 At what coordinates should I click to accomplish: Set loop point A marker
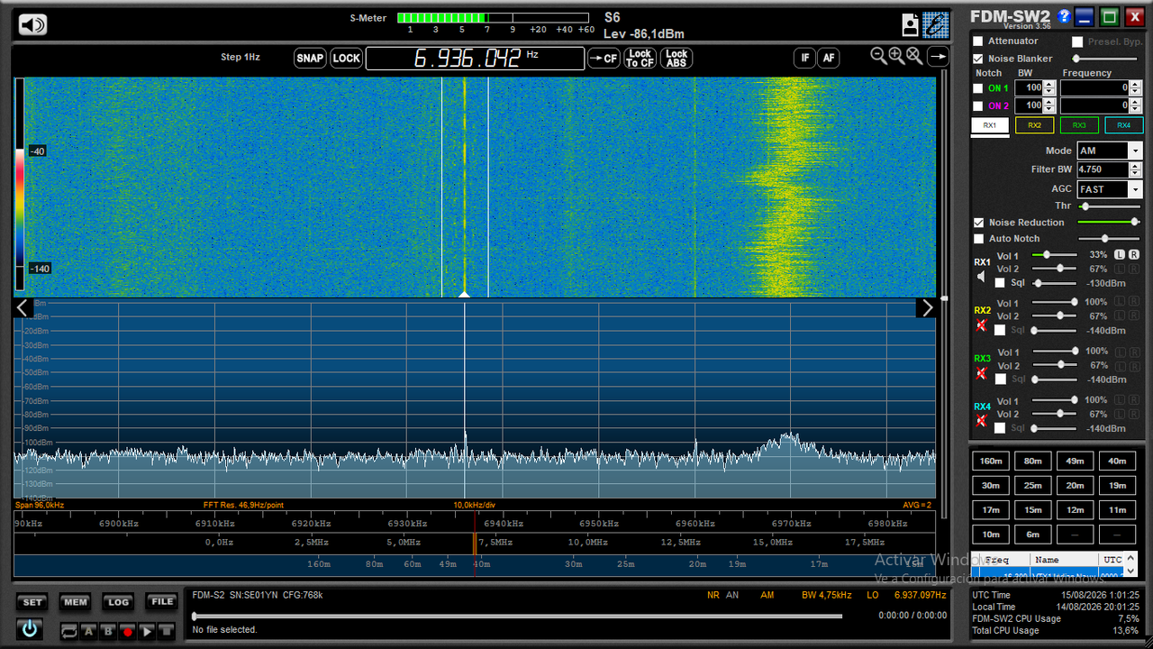(89, 632)
